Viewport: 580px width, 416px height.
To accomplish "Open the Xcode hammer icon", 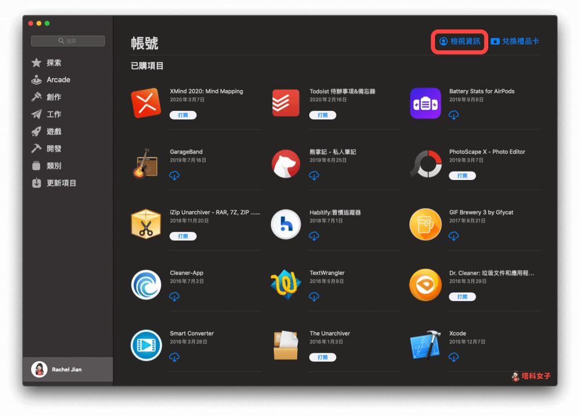I will point(425,345).
